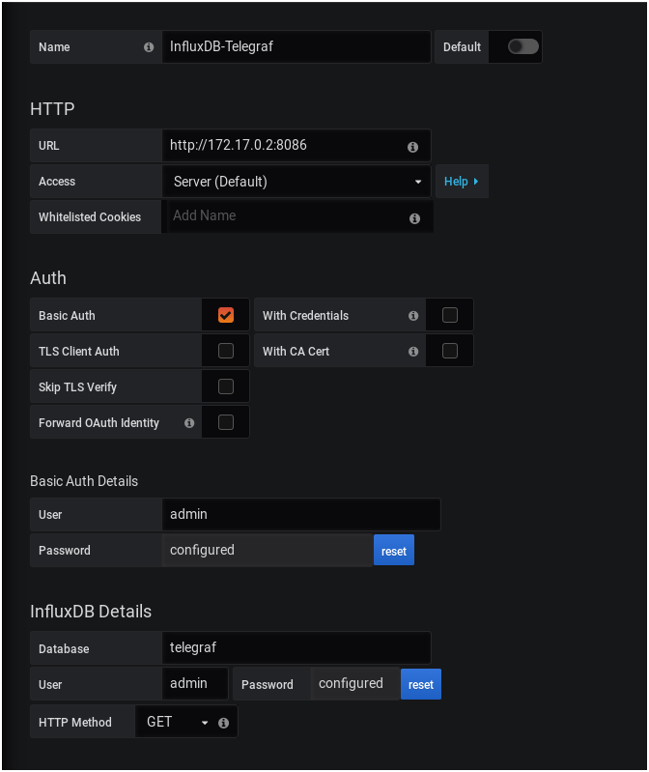This screenshot has width=649, height=772.
Task: Click the Name field containing InfluxDB-Telegraf
Action: (x=296, y=46)
